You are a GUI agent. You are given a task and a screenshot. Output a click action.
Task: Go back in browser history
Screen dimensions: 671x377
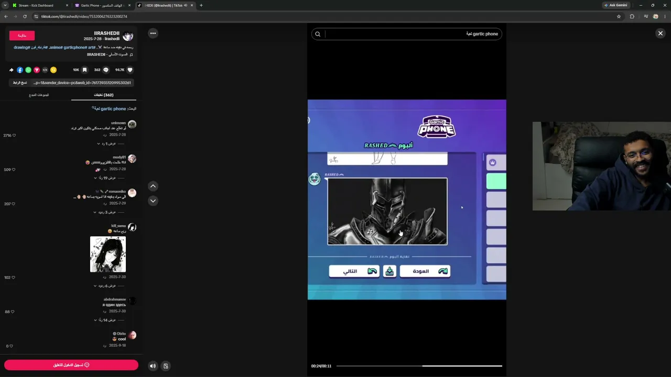click(x=6, y=16)
